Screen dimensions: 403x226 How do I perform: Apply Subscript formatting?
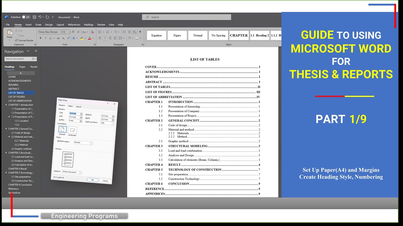(x=64, y=38)
